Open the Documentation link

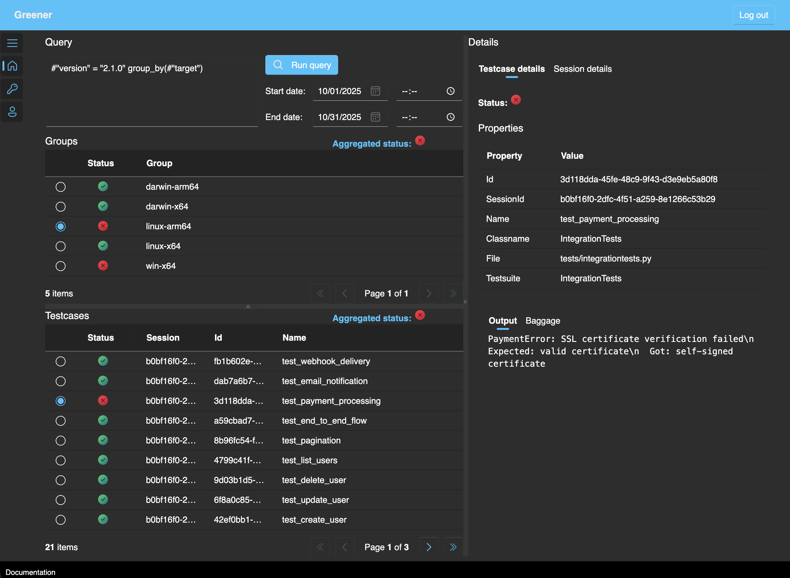click(31, 572)
